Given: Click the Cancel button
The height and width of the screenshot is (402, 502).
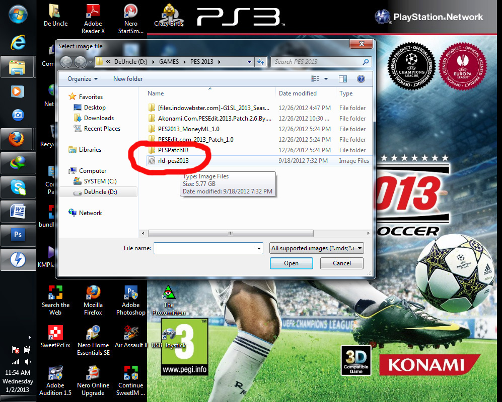Looking at the screenshot, I should (341, 263).
